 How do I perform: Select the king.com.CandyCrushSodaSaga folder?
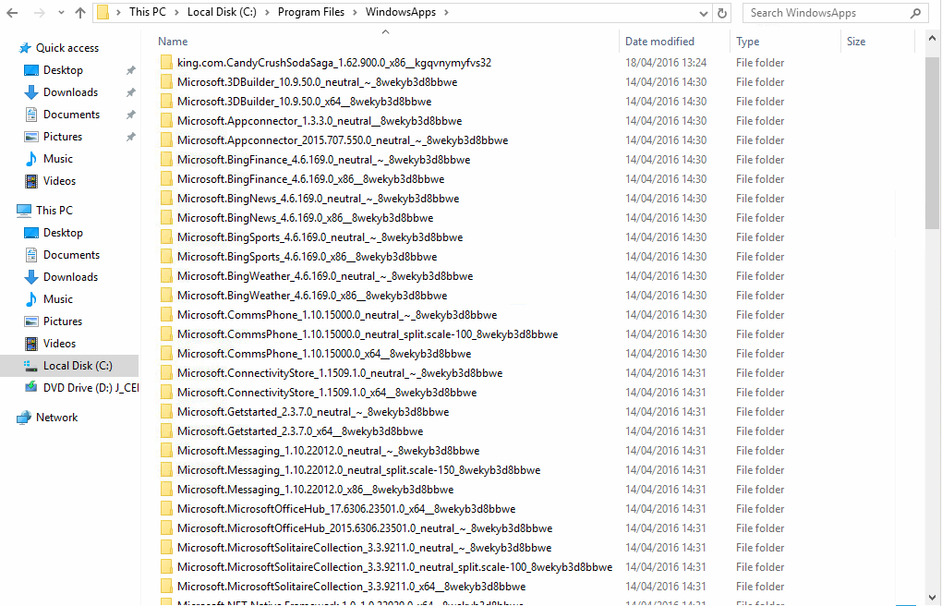tap(334, 63)
